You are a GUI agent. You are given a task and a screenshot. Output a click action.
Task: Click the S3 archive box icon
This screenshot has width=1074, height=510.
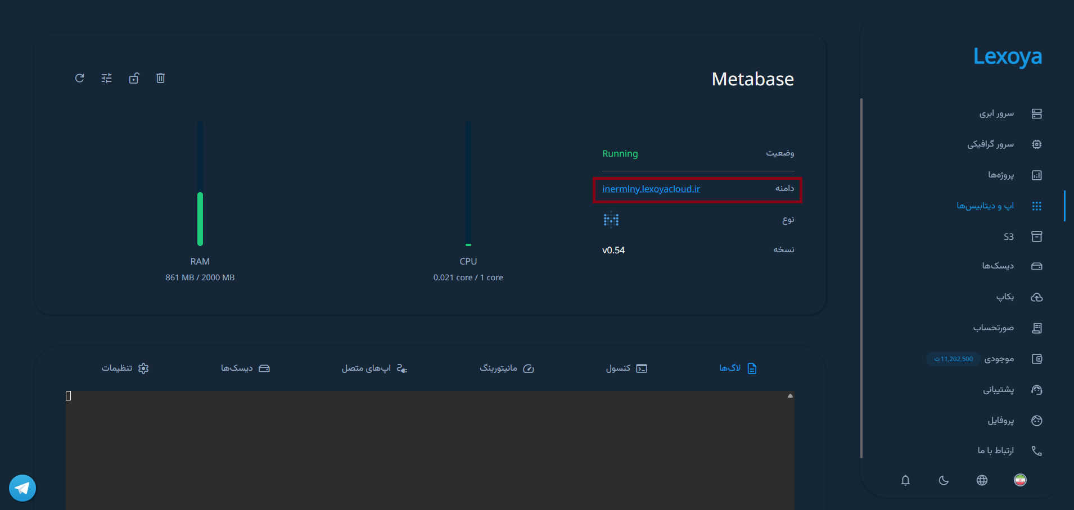1037,236
